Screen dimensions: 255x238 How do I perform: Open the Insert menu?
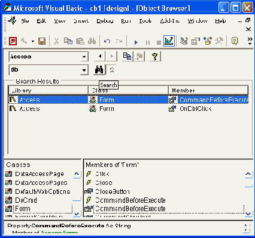tap(81, 21)
